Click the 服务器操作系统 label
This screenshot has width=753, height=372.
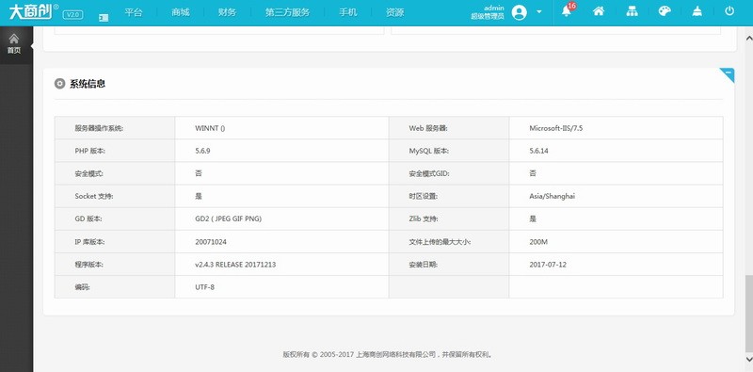tap(99, 128)
